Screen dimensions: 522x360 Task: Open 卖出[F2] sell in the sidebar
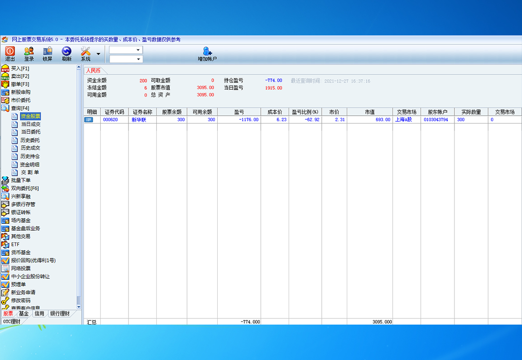(20, 76)
